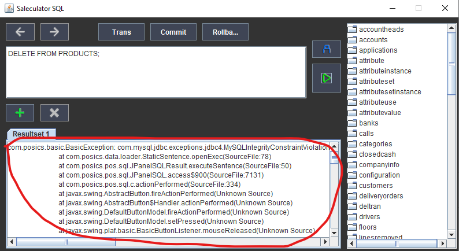
Task: Click the accountheads table folder icon
Action: point(352,29)
